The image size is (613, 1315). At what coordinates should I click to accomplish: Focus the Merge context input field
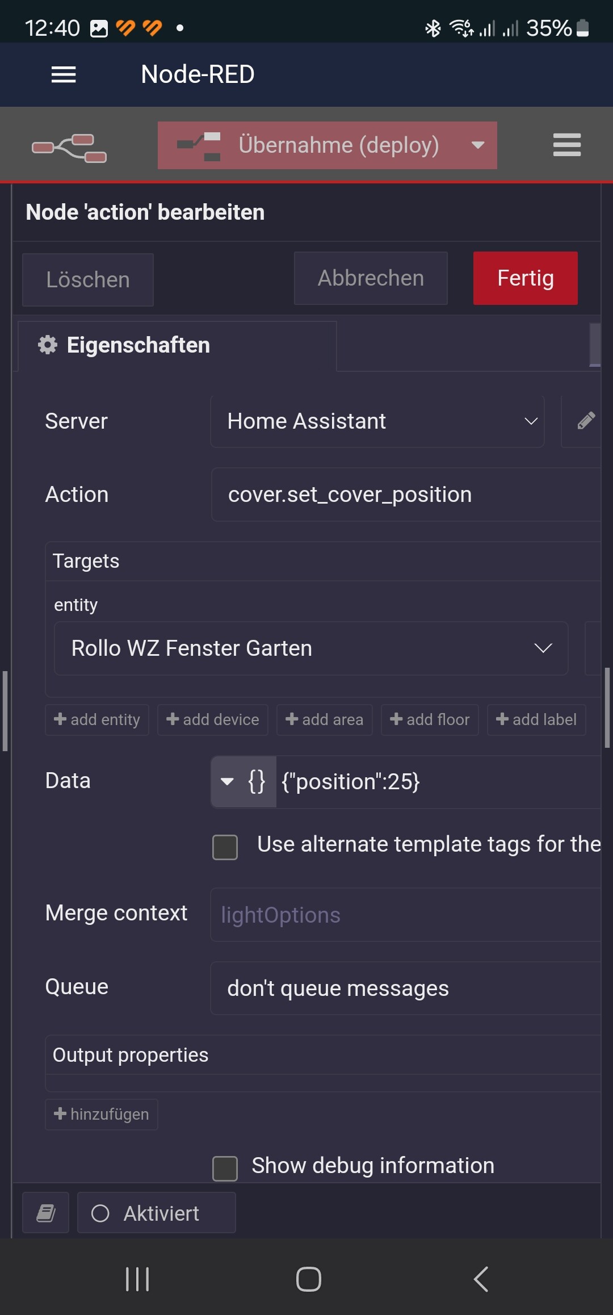pyautogui.click(x=405, y=915)
